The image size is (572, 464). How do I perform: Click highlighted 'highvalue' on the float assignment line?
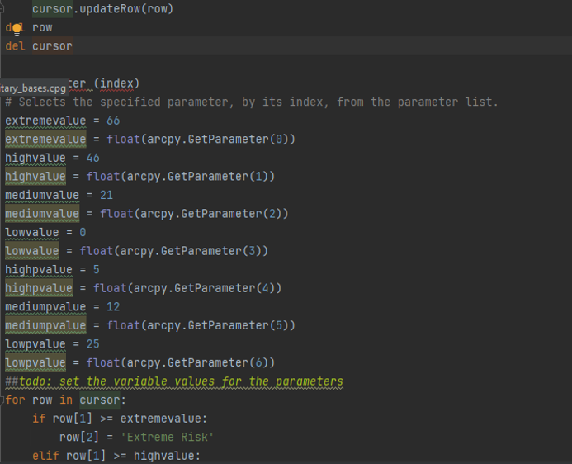click(35, 176)
